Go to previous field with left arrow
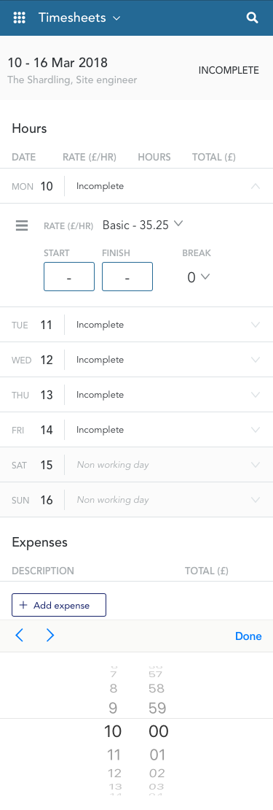 point(20,636)
